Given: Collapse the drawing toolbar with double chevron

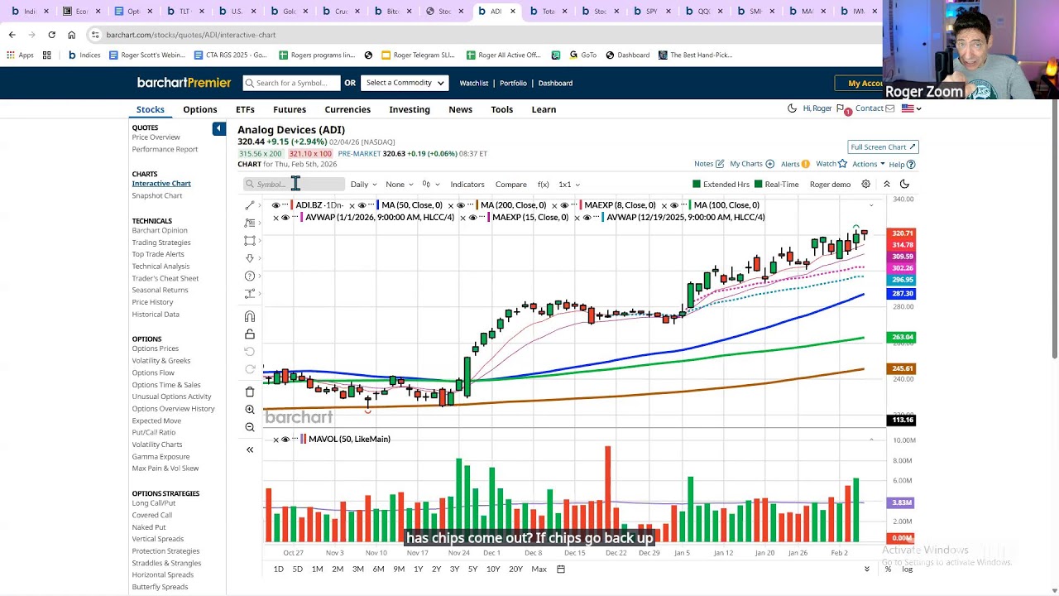Looking at the screenshot, I should click(x=250, y=449).
